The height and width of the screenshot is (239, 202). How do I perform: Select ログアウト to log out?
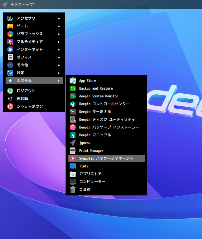(34, 91)
